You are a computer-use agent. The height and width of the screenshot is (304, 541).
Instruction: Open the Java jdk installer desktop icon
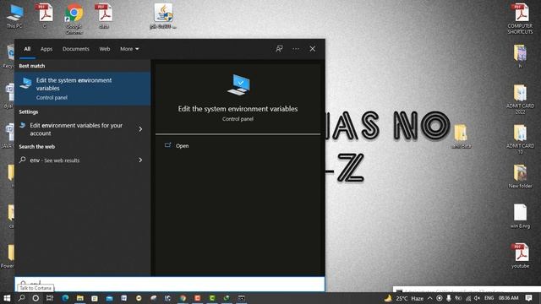tap(163, 16)
